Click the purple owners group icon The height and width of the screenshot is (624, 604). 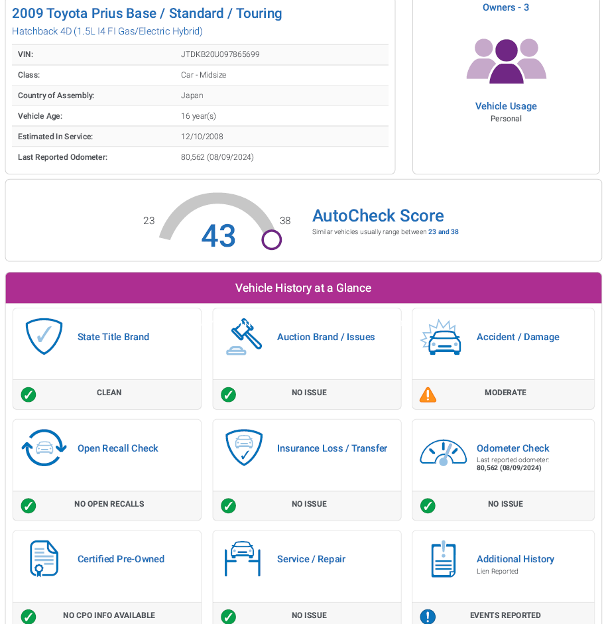click(506, 61)
